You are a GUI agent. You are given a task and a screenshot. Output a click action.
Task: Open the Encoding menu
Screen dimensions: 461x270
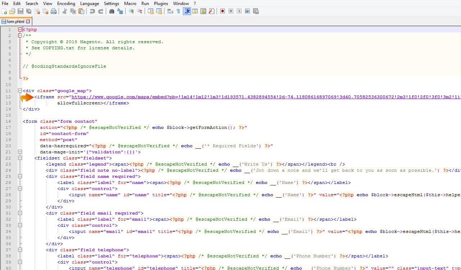click(66, 3)
